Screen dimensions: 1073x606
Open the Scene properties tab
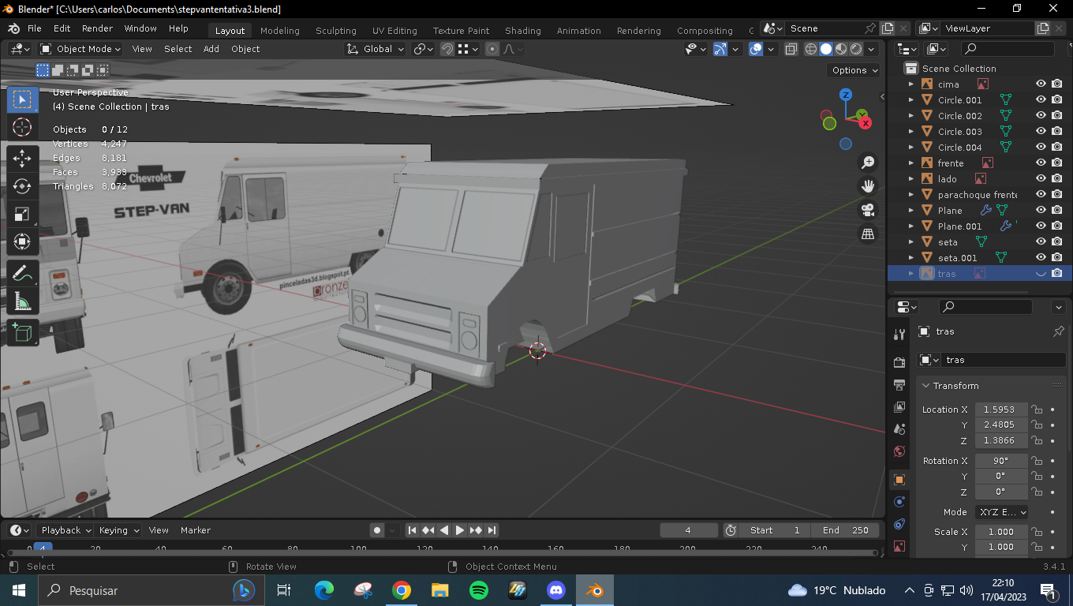899,429
